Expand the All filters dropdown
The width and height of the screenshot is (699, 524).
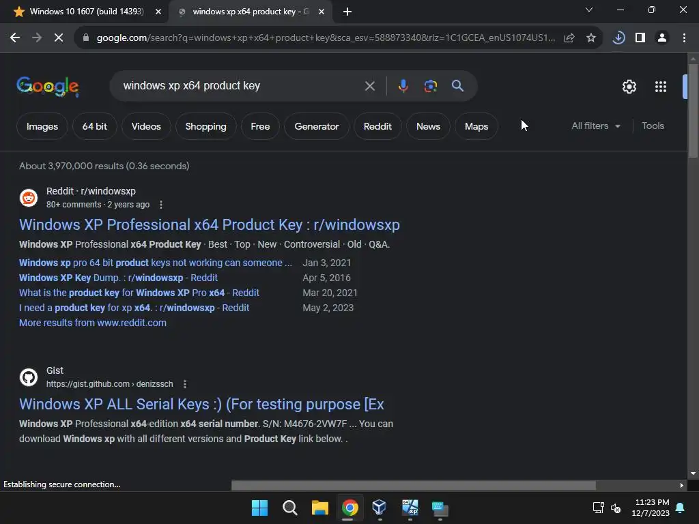[x=595, y=126]
